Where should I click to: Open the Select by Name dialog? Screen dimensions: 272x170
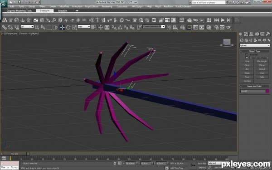pyautogui.click(x=43, y=27)
